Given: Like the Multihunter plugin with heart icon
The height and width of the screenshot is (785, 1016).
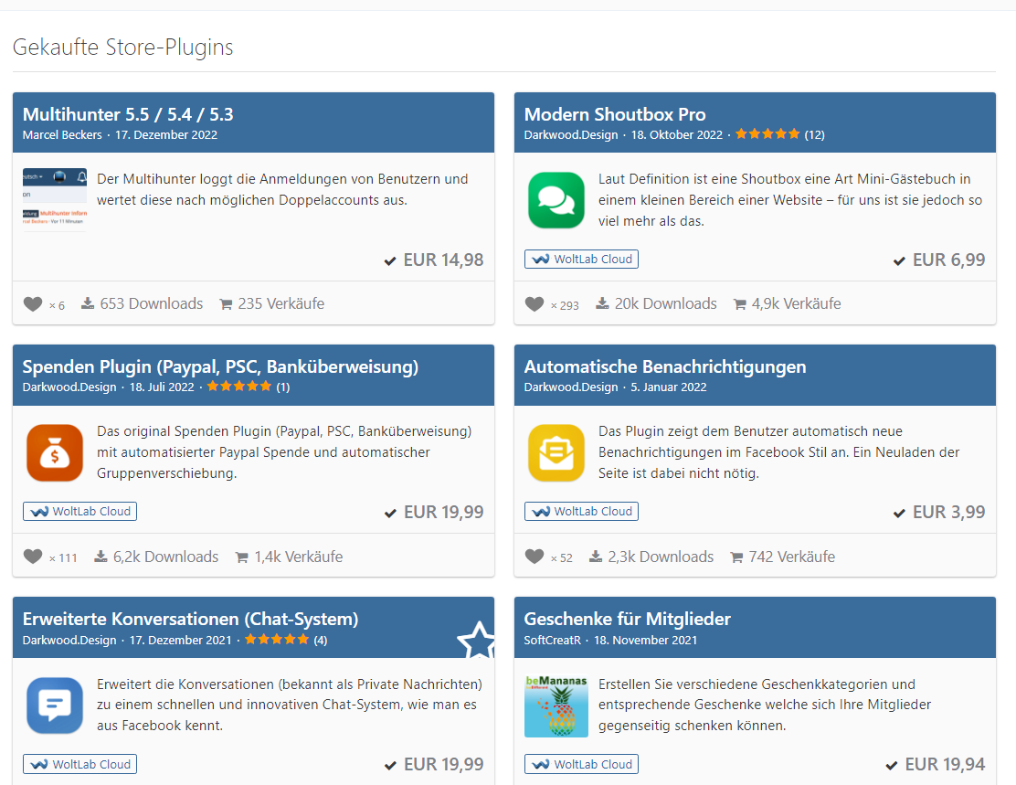Looking at the screenshot, I should tap(33, 304).
